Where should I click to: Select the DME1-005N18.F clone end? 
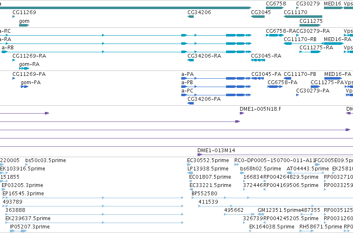[242, 113]
